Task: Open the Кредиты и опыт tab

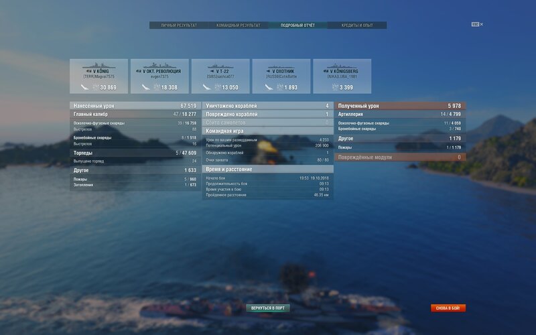Action: (x=357, y=25)
